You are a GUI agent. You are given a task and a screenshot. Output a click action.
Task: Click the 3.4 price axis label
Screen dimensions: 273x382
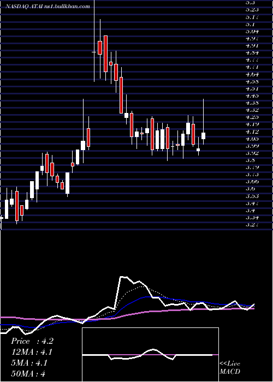[x=250, y=210]
